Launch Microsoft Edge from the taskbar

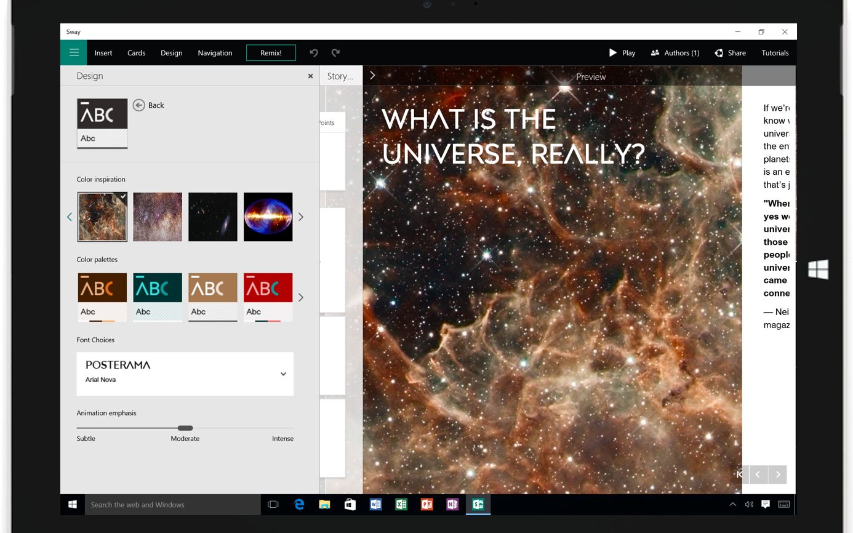299,504
